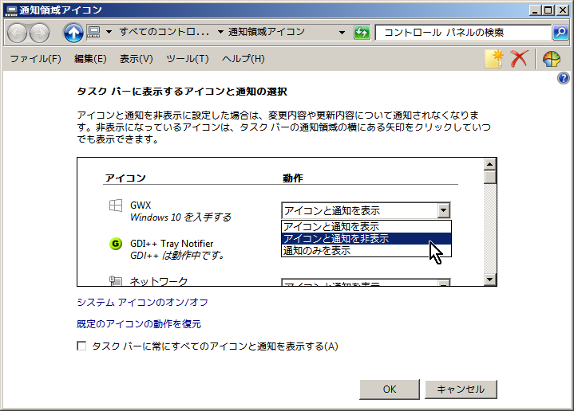Click the list scrollbar down arrow
Screen dimensions: 574x411
tap(490, 280)
